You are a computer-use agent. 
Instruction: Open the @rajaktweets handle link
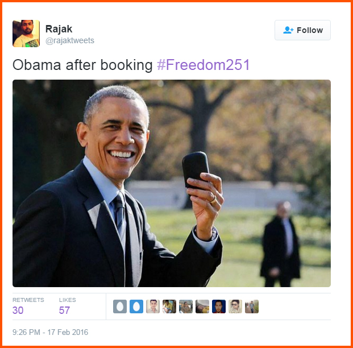pos(70,40)
